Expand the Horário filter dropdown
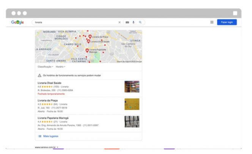 tap(60, 67)
